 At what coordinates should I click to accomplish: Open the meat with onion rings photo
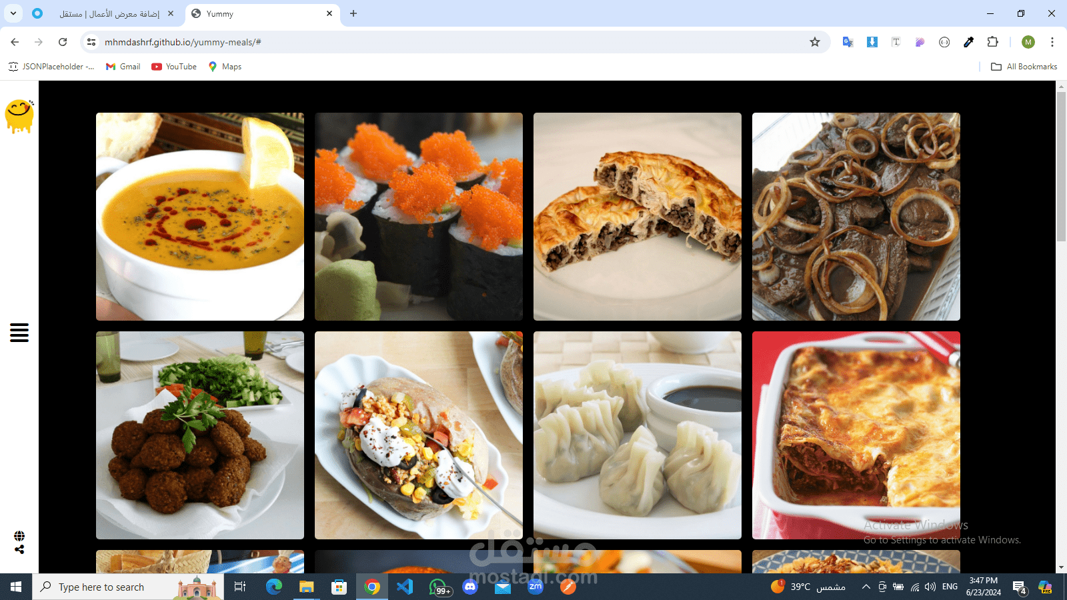(x=856, y=217)
